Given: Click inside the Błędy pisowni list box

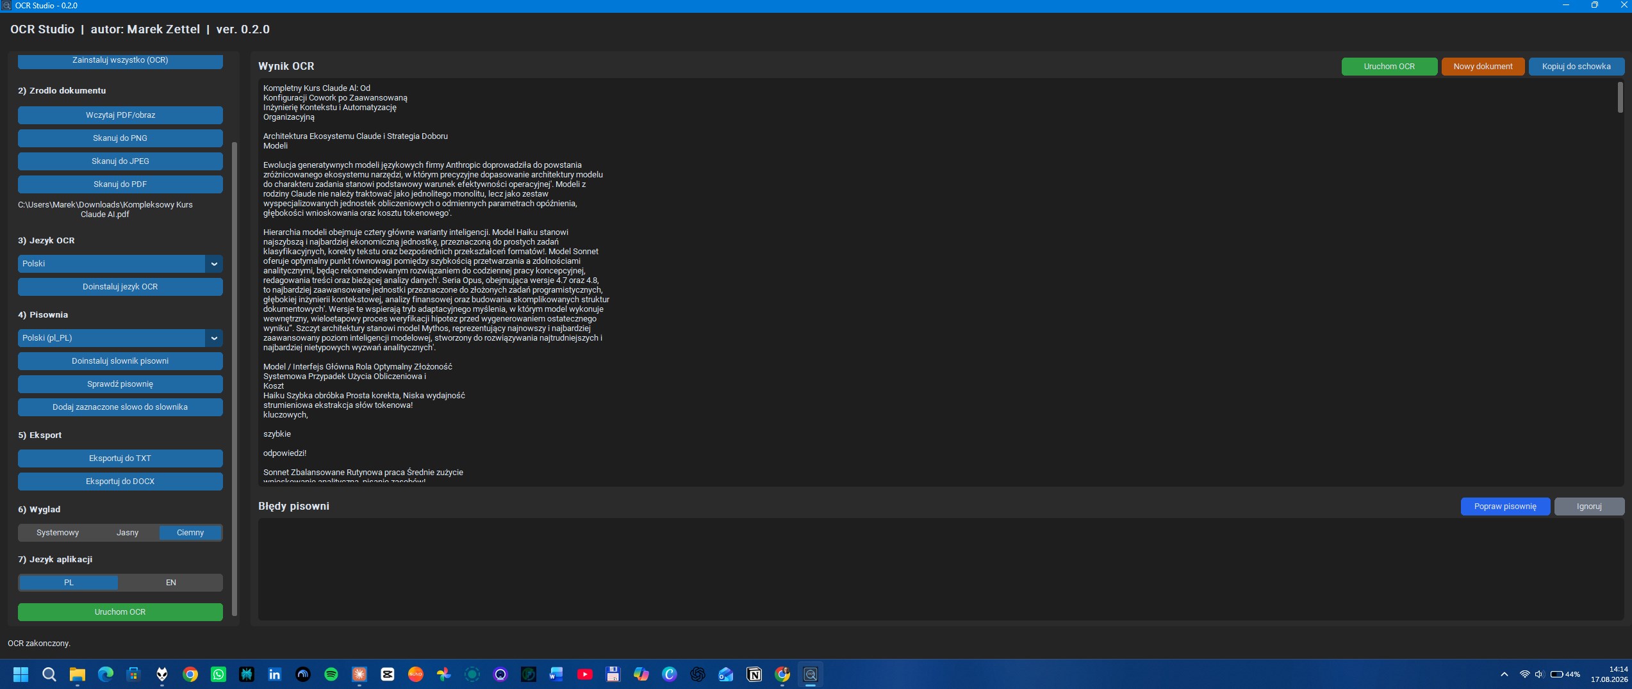Looking at the screenshot, I should tap(941, 569).
